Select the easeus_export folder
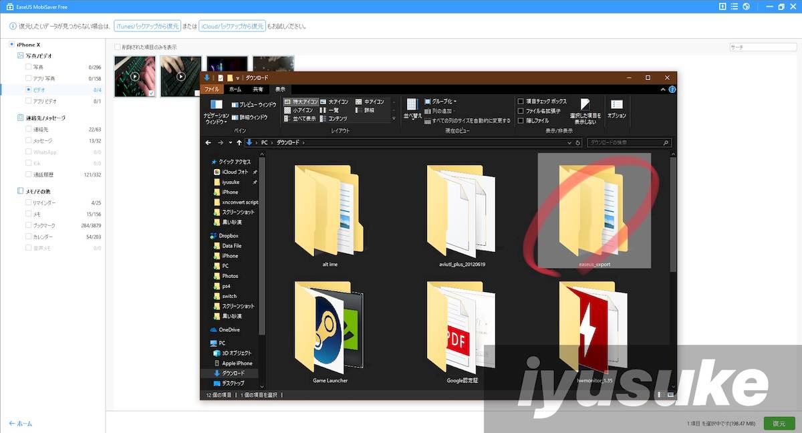The width and height of the screenshot is (802, 433). tap(594, 210)
